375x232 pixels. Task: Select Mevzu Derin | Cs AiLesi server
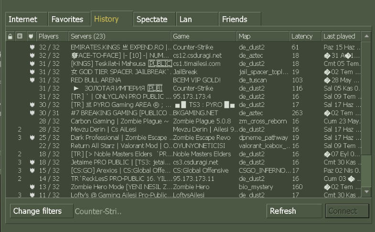click(104, 129)
